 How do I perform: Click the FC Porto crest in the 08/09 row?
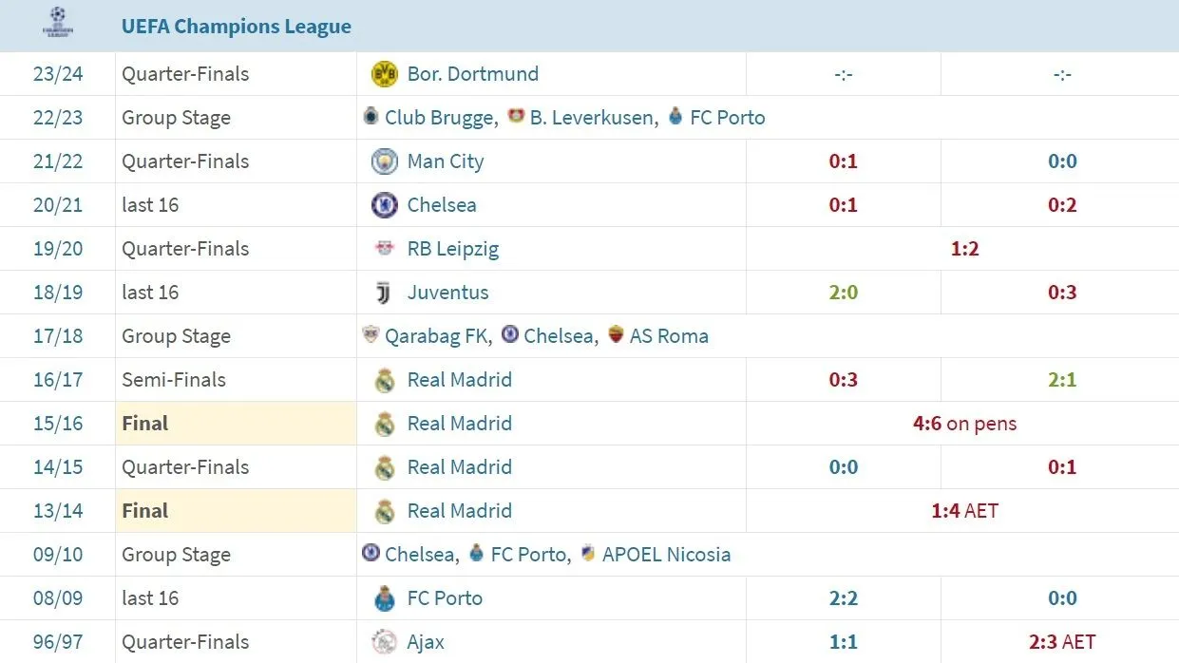pyautogui.click(x=384, y=597)
